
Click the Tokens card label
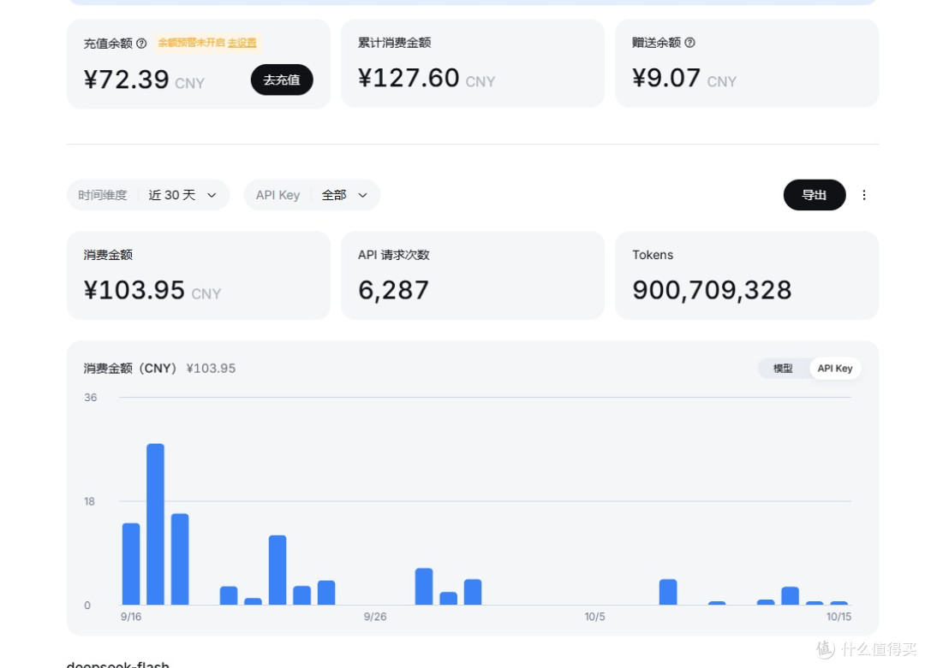tap(653, 255)
